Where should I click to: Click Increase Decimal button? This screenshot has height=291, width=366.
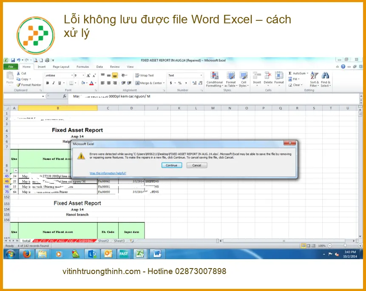point(194,83)
